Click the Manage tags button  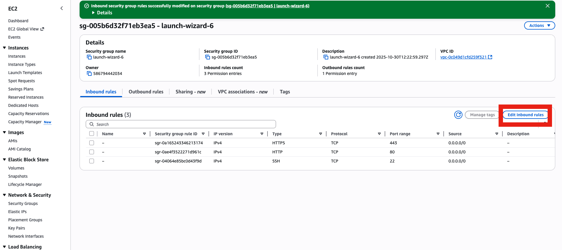pos(482,115)
